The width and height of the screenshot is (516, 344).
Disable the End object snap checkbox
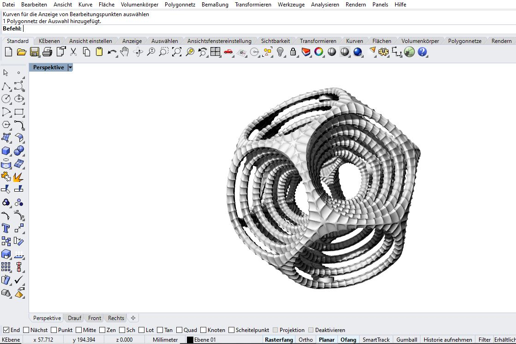(x=6, y=330)
